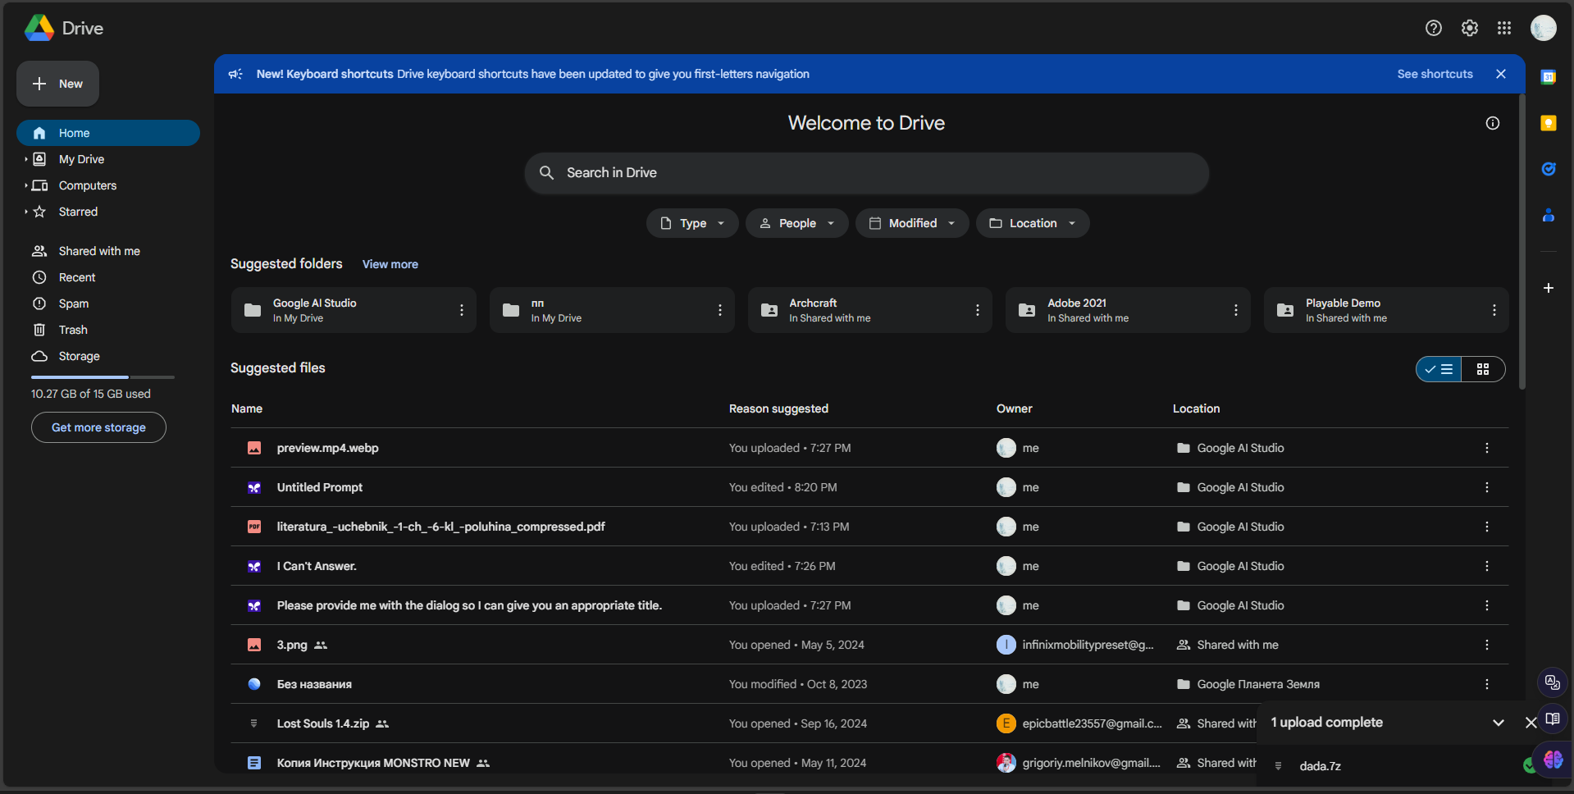Open the Google account avatar
This screenshot has height=794, width=1574.
coord(1543,28)
